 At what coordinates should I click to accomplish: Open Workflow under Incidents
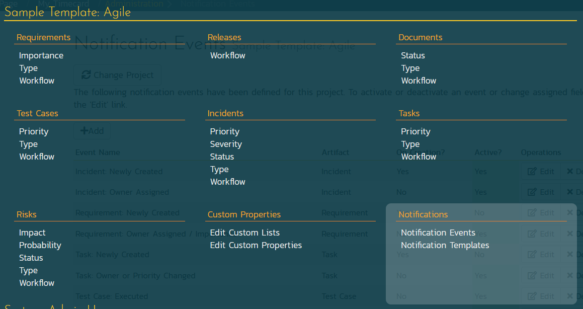(227, 182)
